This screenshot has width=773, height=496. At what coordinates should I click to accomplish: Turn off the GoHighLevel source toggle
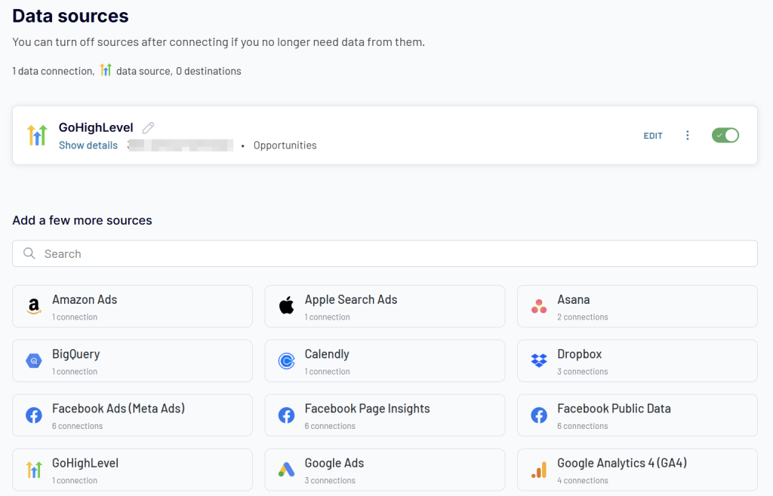(725, 136)
